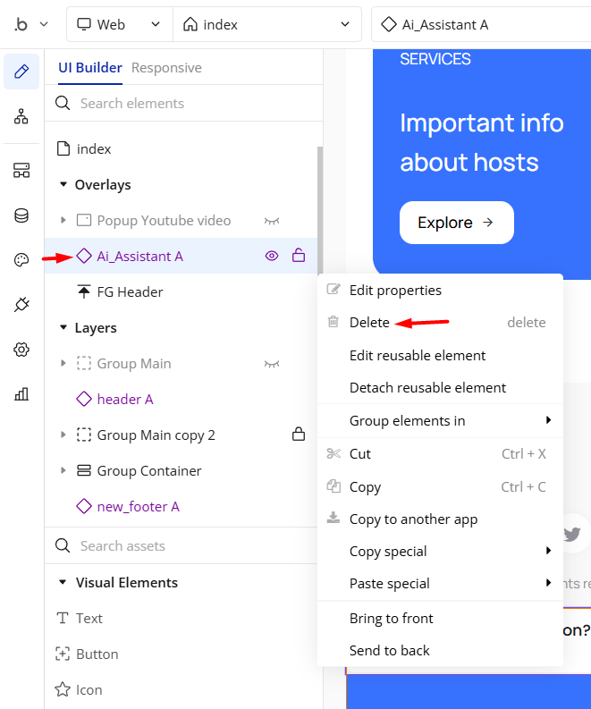Open the Paste special submenu
Image resolution: width=591 pixels, height=709 pixels.
[x=440, y=583]
